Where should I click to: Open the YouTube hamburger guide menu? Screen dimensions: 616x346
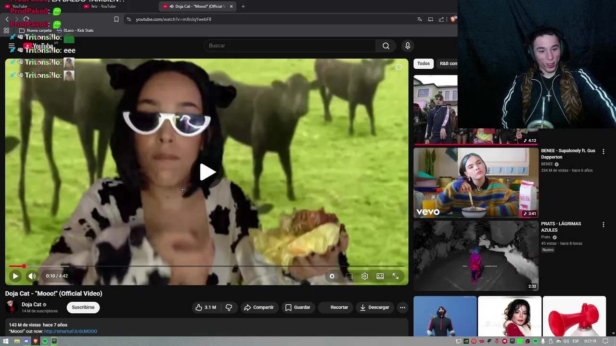coord(12,47)
